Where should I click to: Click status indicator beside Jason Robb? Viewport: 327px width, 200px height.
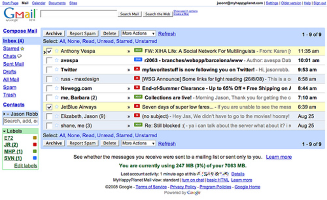coord(8,114)
